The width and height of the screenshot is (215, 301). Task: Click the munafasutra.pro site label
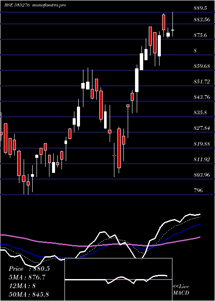point(49,5)
